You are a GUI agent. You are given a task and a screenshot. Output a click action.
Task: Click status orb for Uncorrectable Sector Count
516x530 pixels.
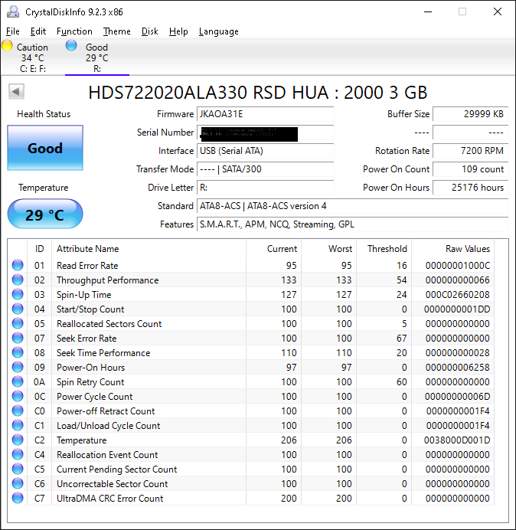[18, 483]
